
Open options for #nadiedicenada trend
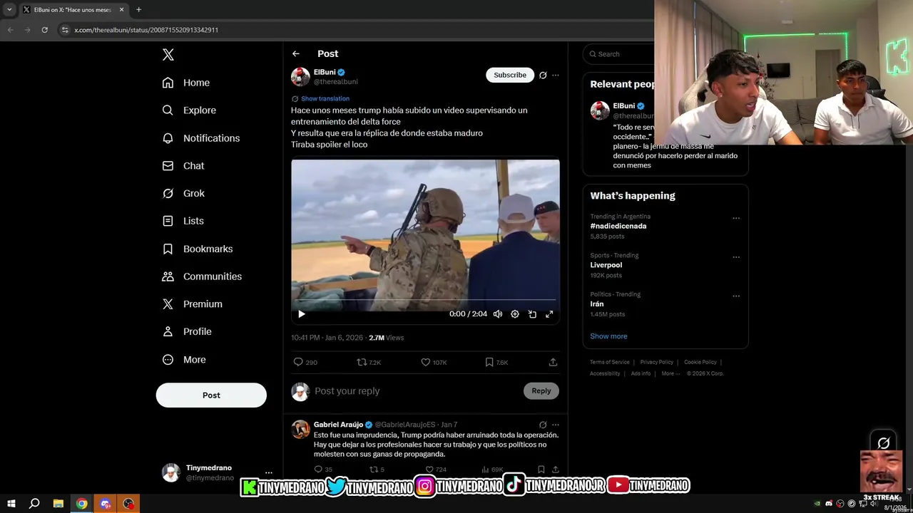coord(736,219)
